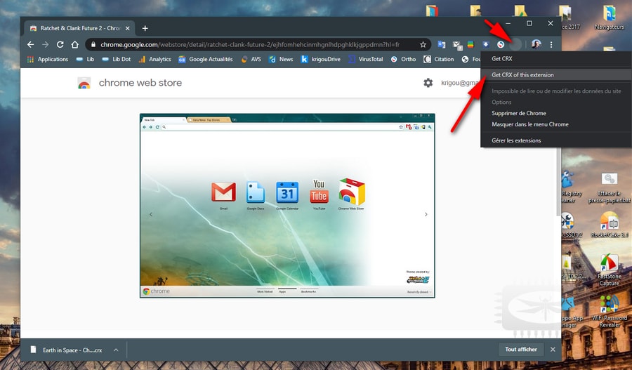Select Masquer dans le menu Chrome
This screenshot has width=632, height=370.
556,124
